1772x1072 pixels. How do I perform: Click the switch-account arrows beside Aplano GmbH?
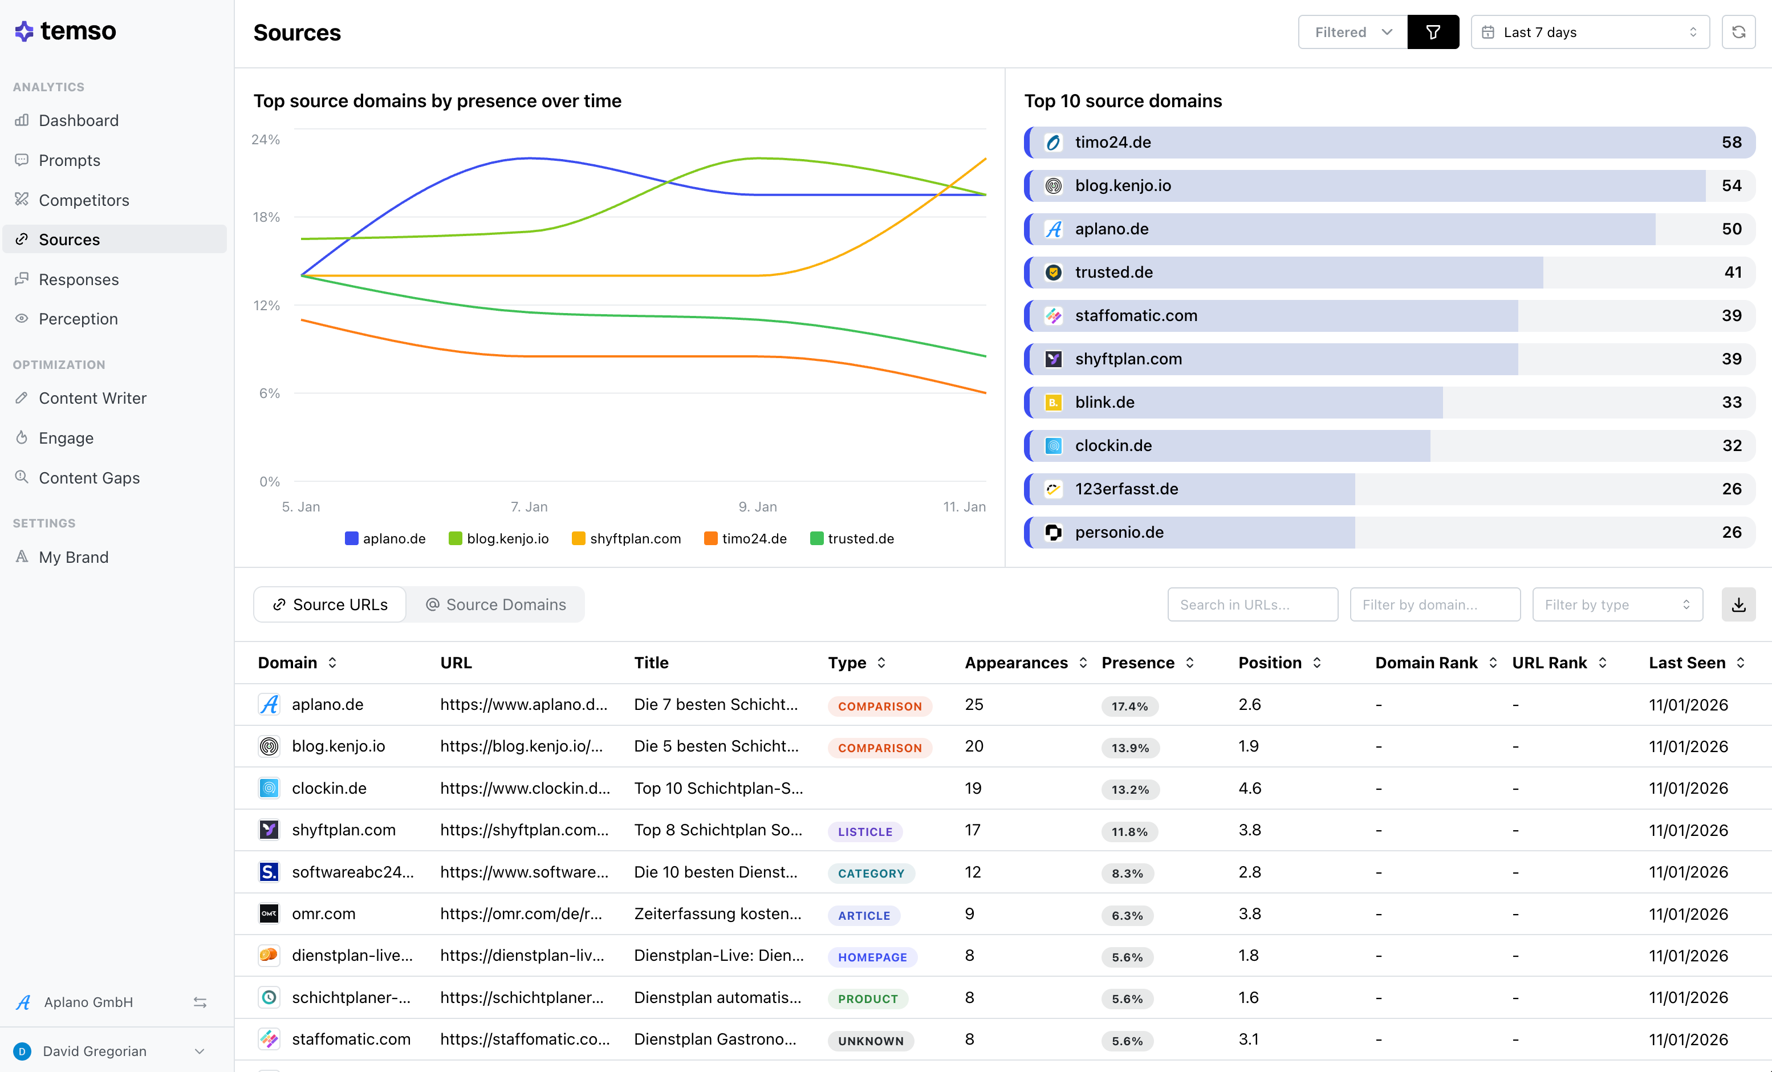pyautogui.click(x=200, y=1002)
